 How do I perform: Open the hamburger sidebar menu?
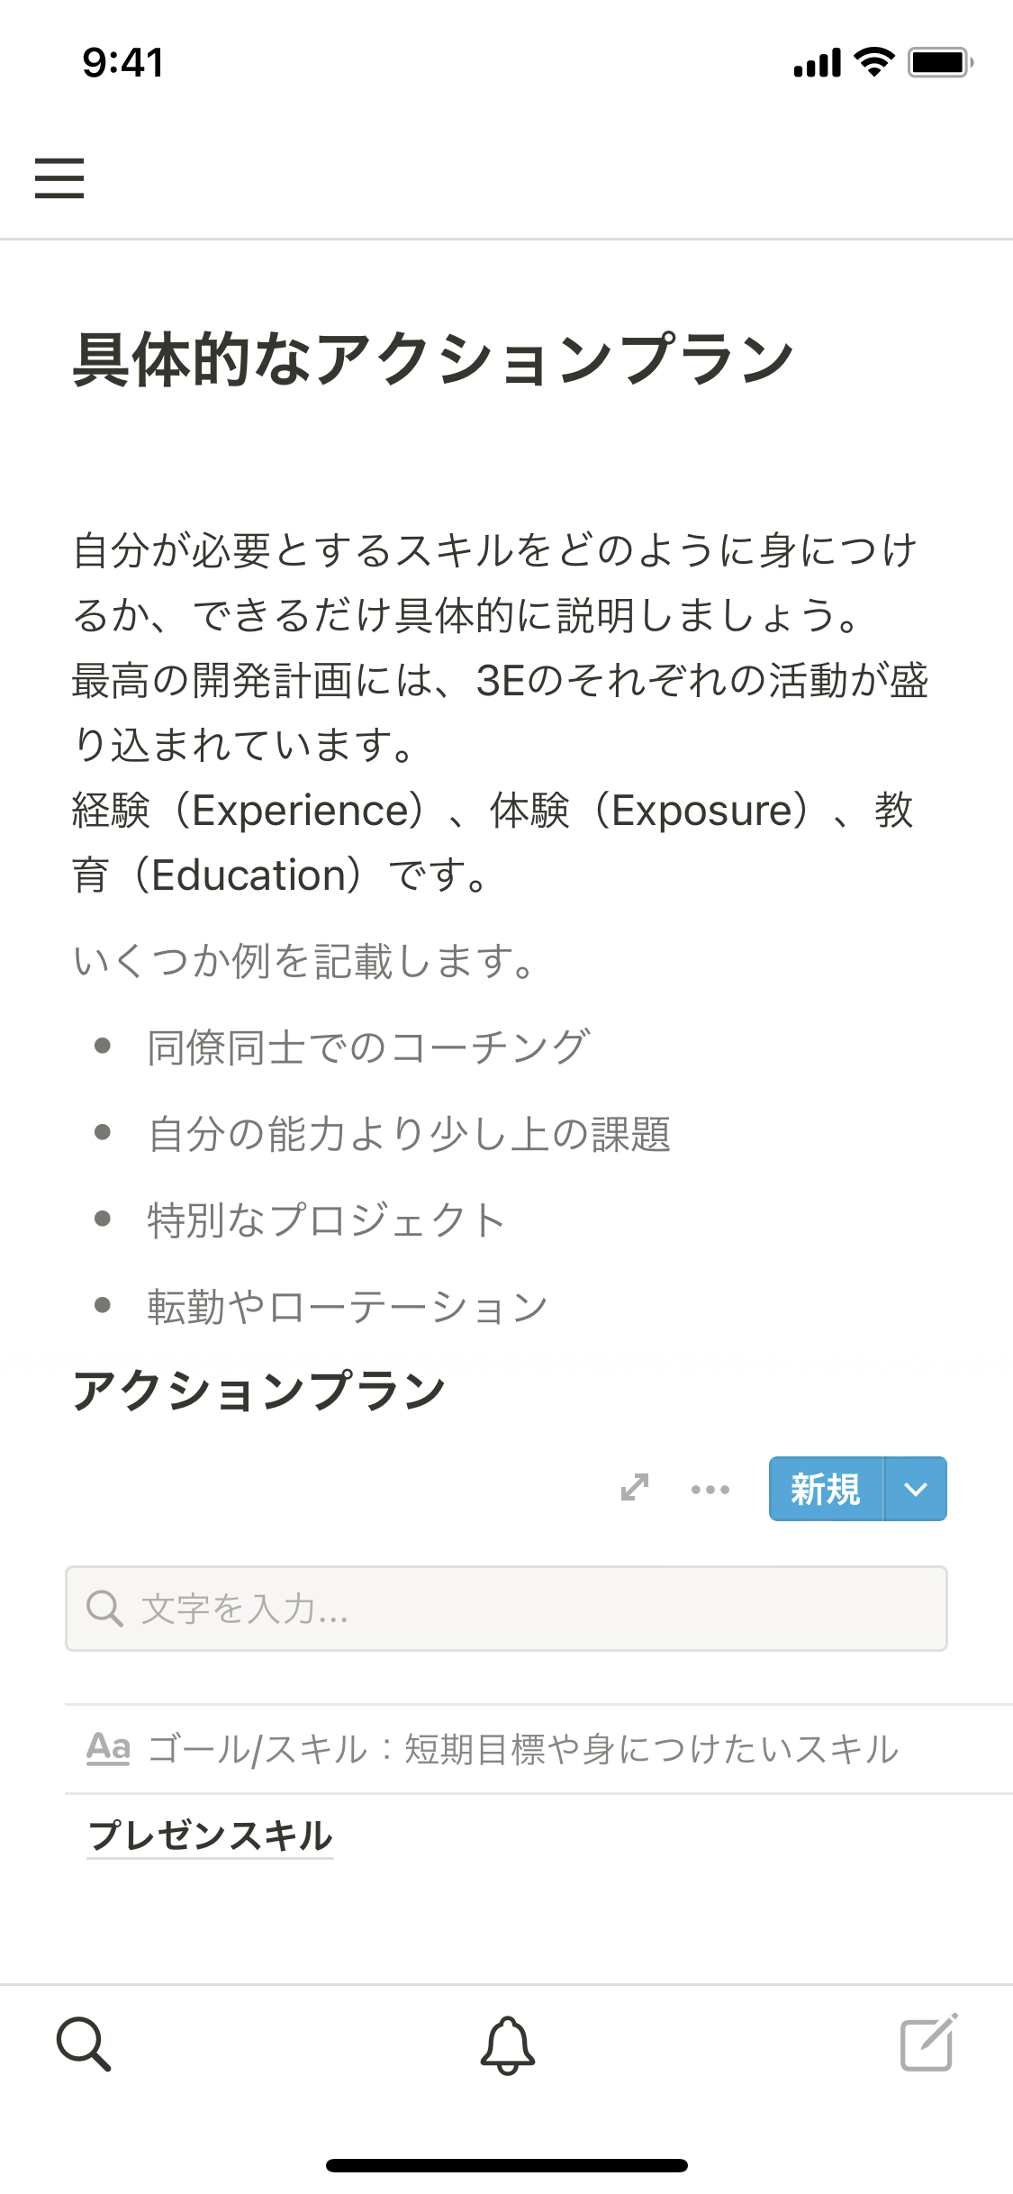[x=59, y=177]
